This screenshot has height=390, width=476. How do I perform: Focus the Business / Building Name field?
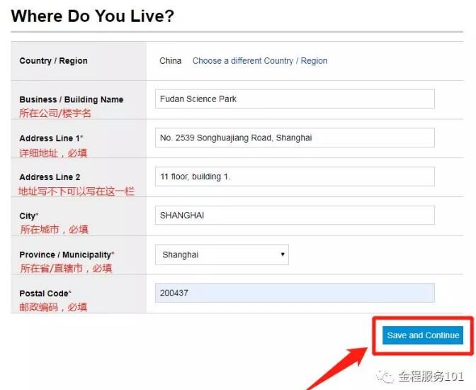coord(295,99)
